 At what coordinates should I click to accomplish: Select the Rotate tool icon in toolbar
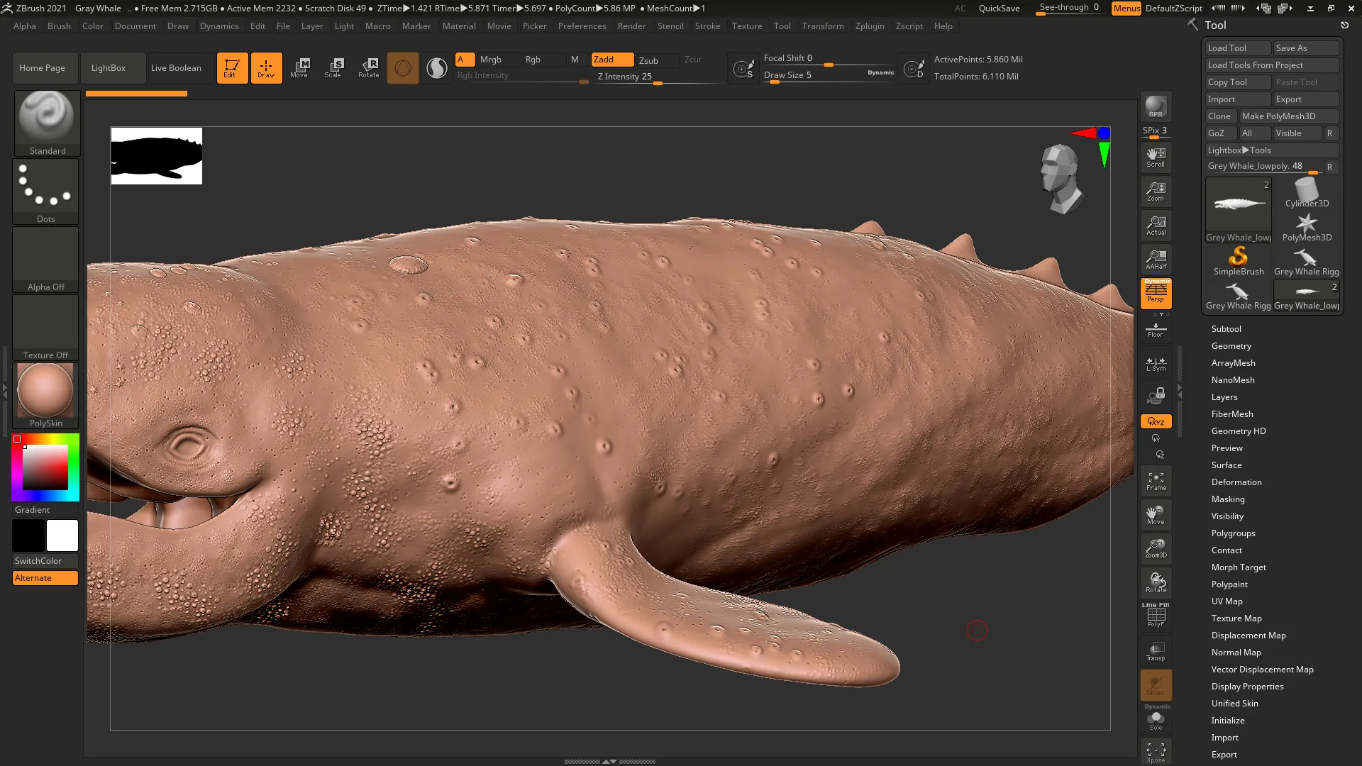click(x=368, y=68)
